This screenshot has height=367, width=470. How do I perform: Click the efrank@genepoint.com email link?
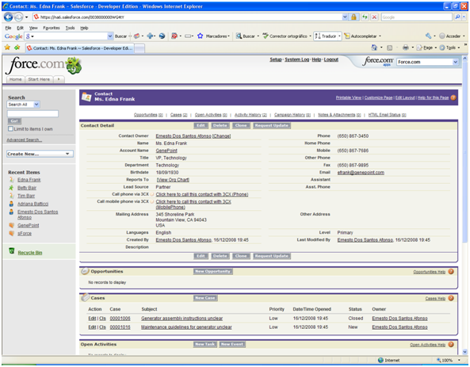(361, 173)
